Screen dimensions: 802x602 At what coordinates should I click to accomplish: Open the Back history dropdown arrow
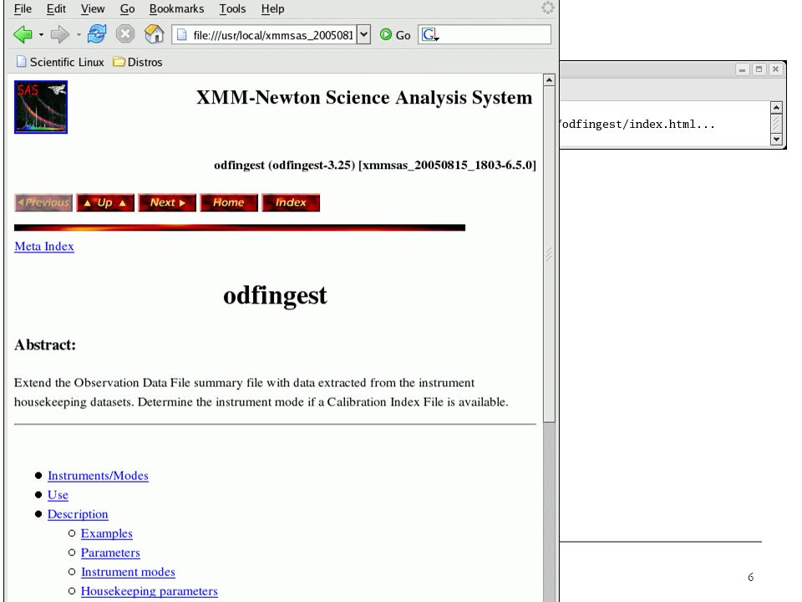pos(41,35)
